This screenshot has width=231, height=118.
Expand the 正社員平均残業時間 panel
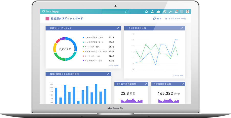click(146, 84)
